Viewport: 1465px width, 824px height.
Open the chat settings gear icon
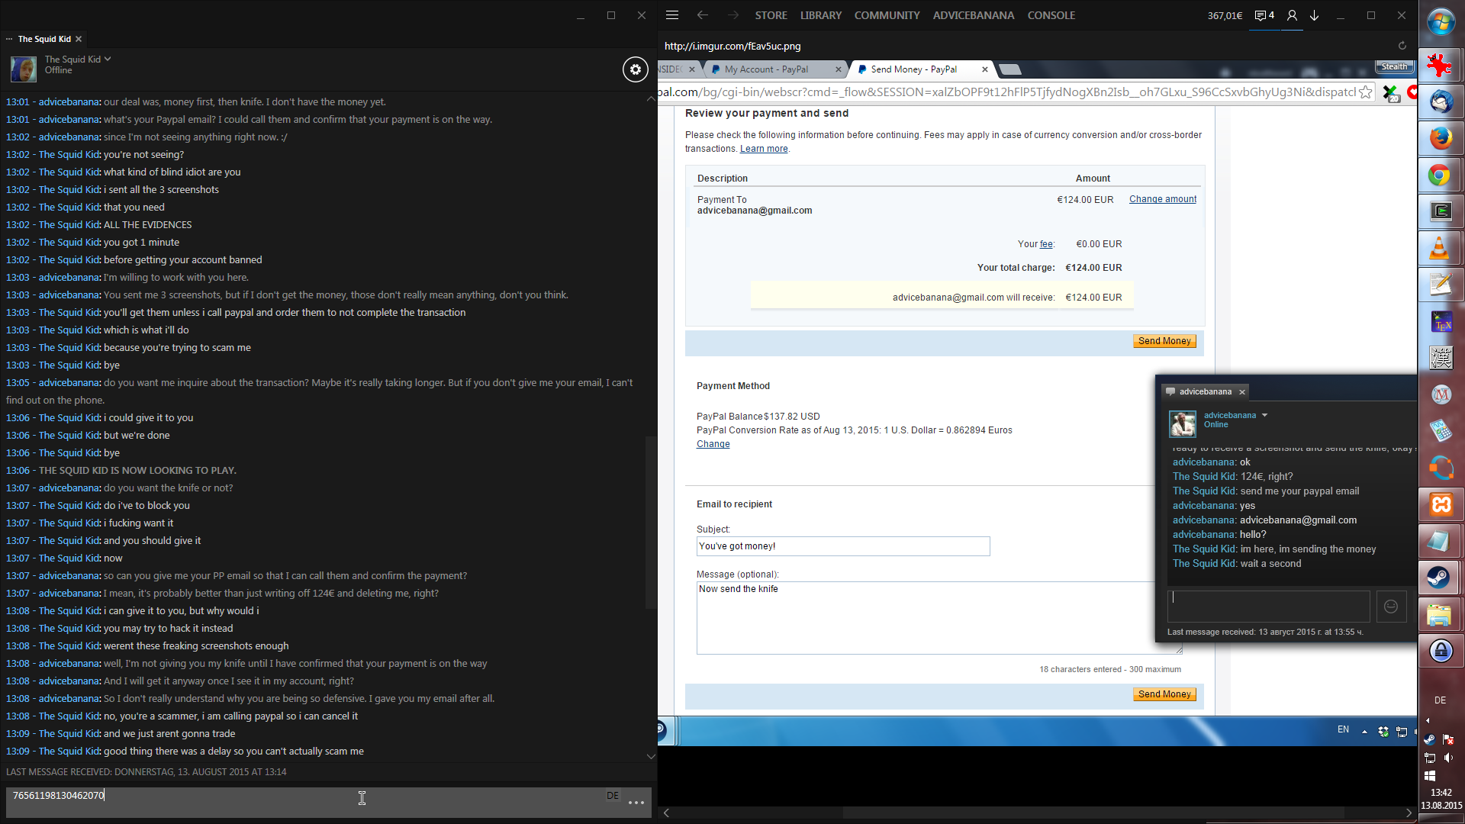coord(635,69)
